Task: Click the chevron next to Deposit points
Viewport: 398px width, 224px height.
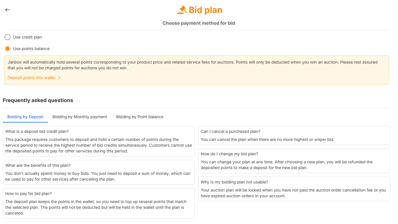Action: click(59, 78)
